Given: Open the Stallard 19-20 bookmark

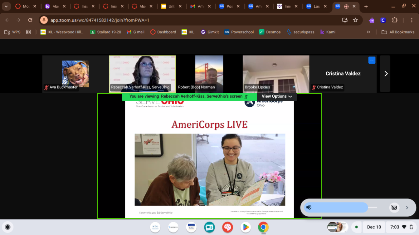Looking at the screenshot, I should click(x=106, y=32).
